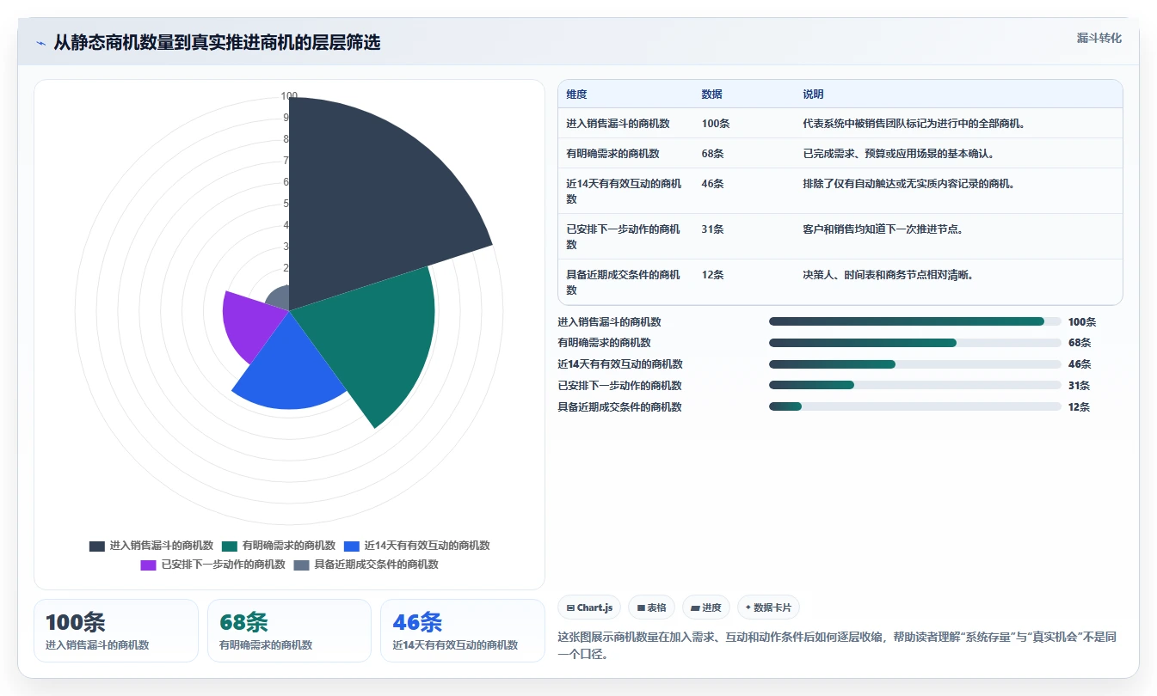Click the 12条 cell in the table
This screenshot has width=1157, height=696.
(x=712, y=275)
